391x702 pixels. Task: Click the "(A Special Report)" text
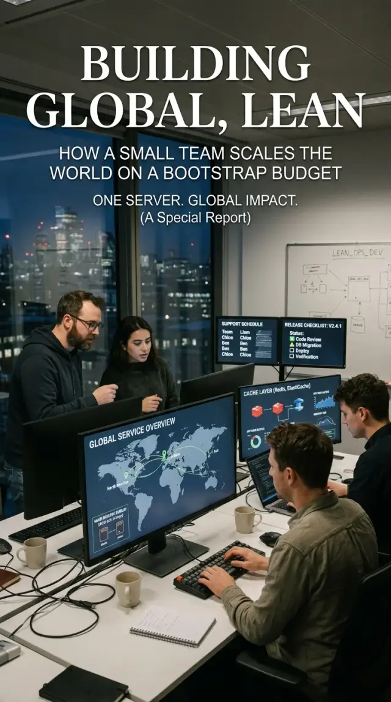tap(195, 218)
